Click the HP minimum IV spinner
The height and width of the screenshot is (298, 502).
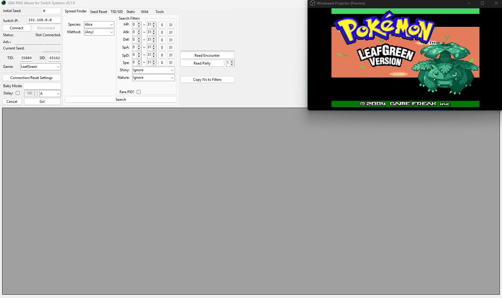pos(137,25)
